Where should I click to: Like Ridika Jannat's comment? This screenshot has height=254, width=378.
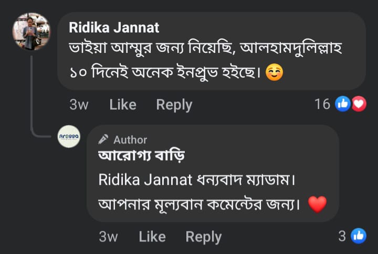tap(123, 105)
